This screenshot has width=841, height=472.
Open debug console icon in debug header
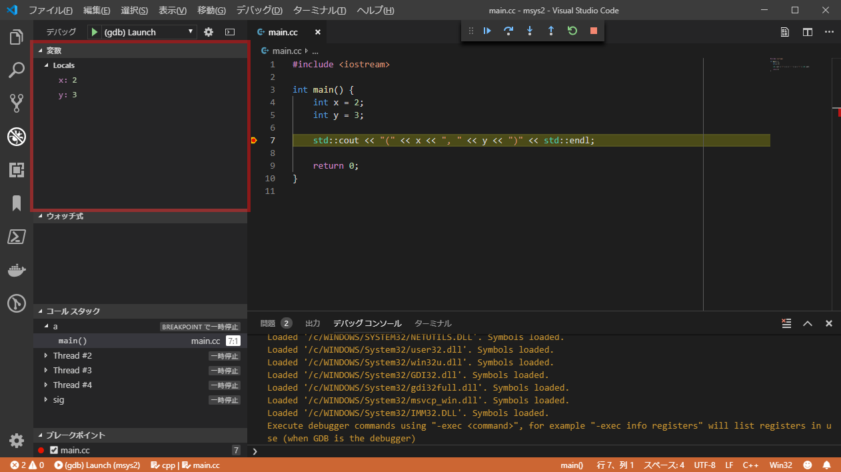coord(230,32)
